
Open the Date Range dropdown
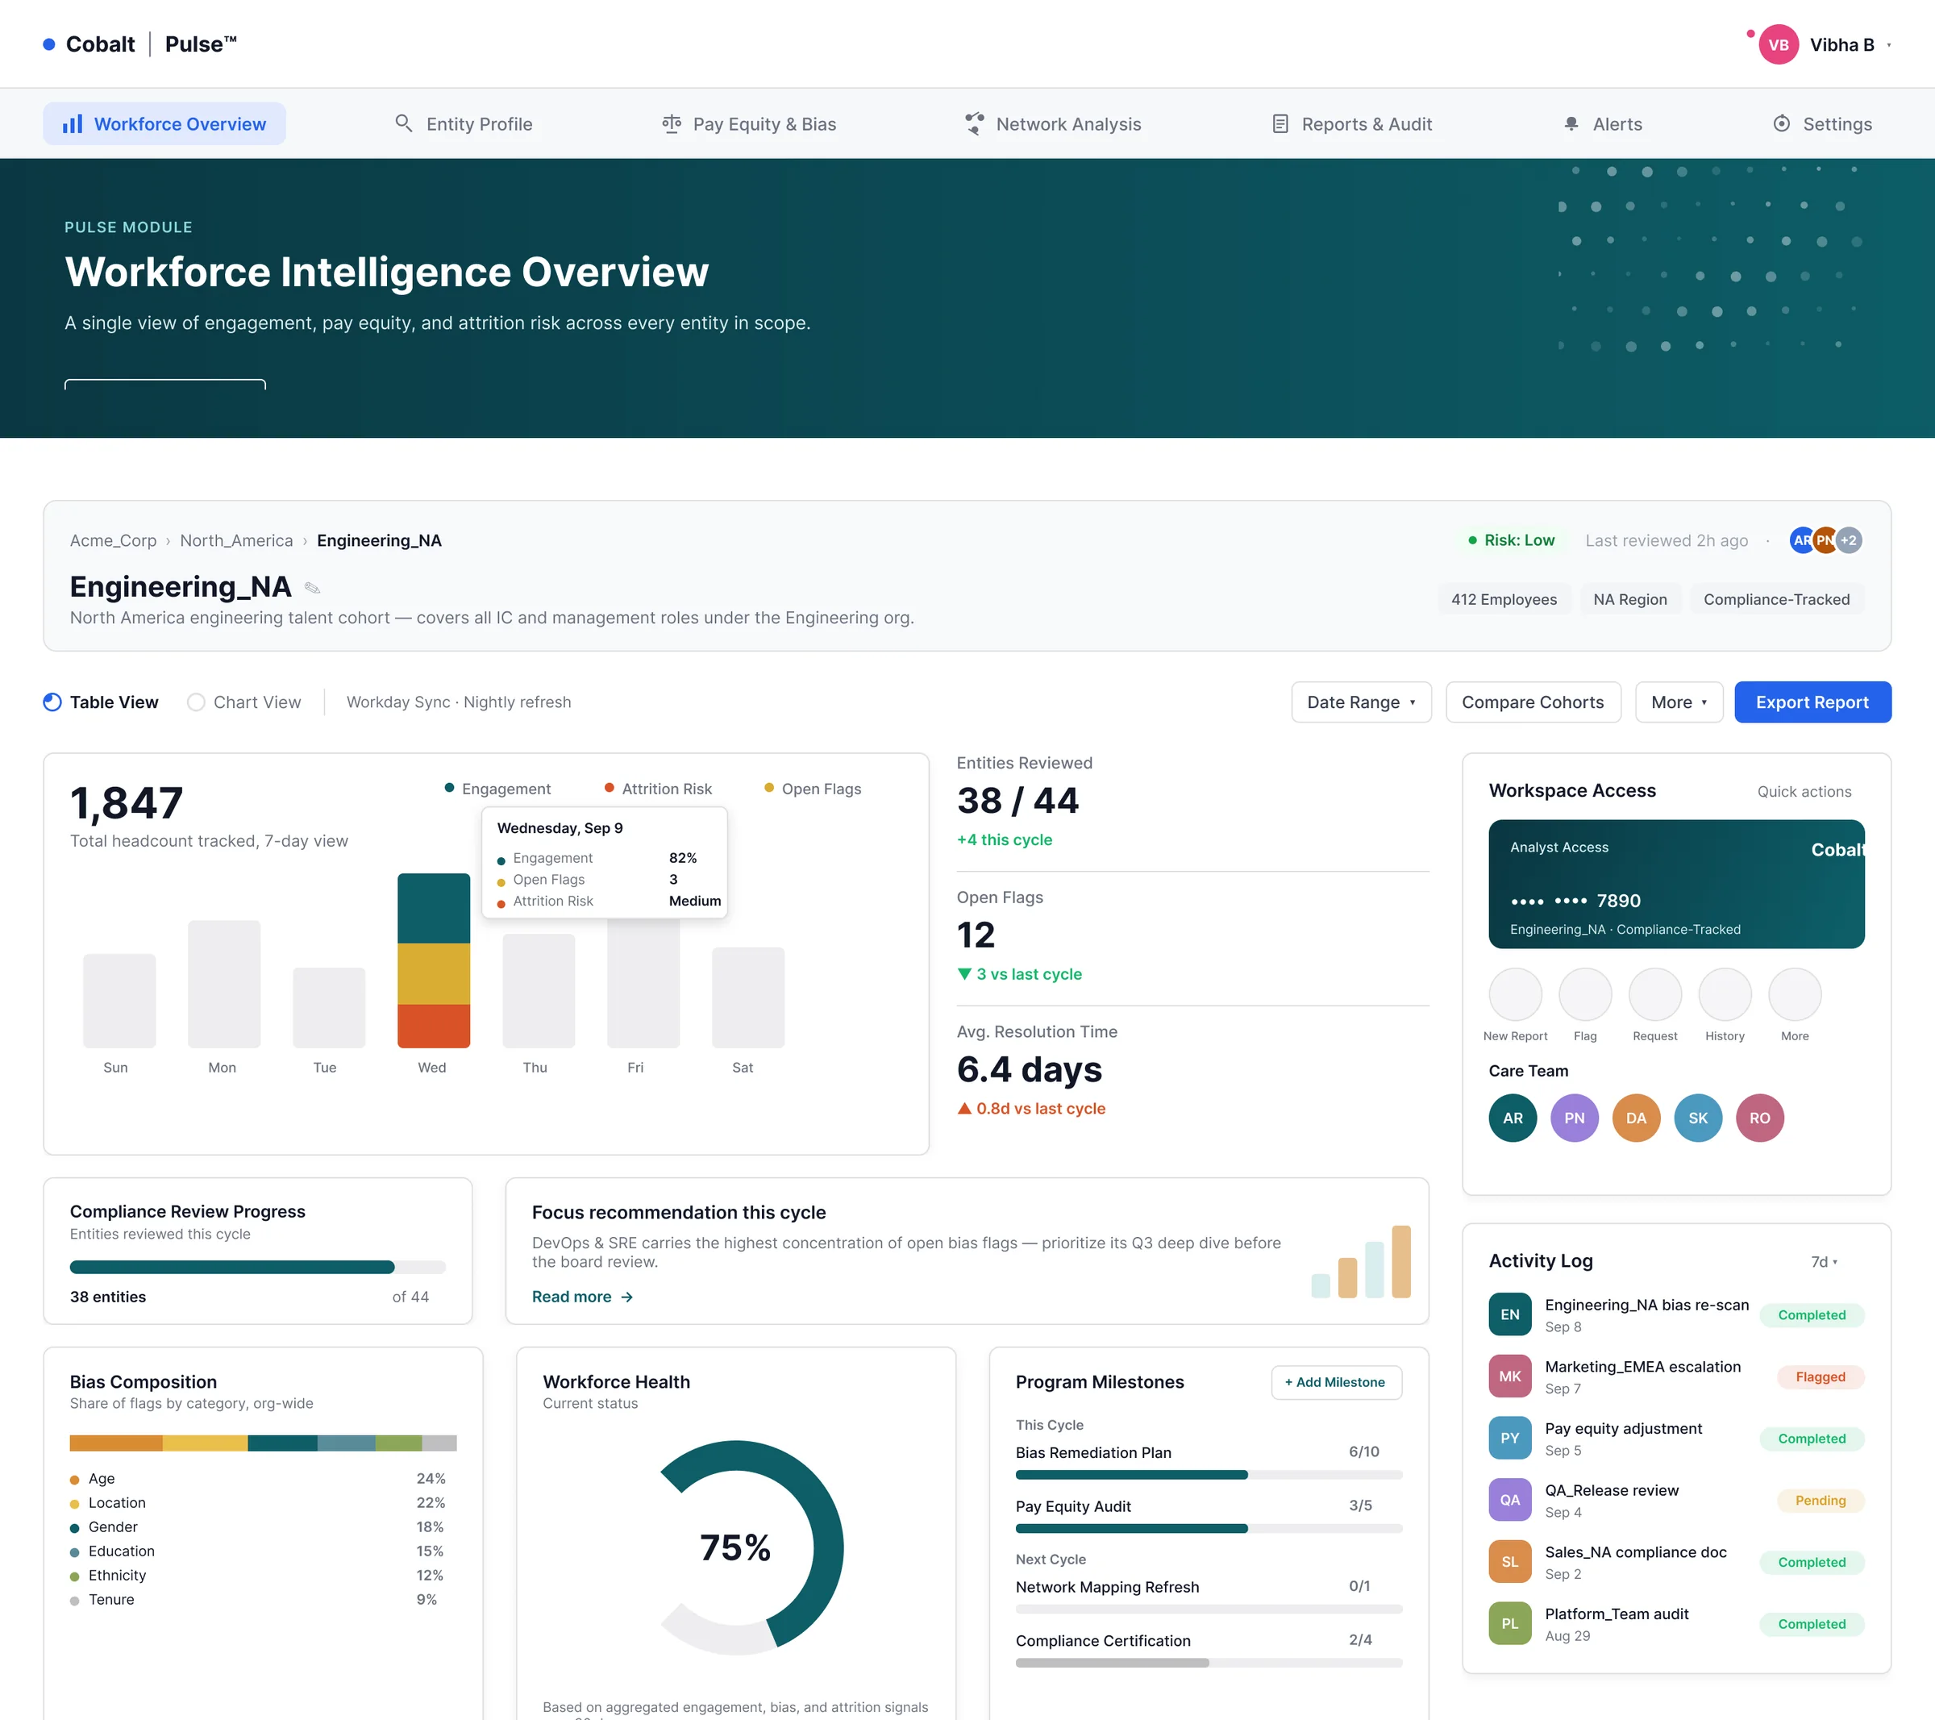[1361, 702]
